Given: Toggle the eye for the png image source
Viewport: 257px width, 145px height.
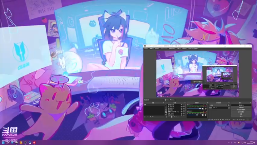Looking at the screenshot, I should [x=182, y=111].
